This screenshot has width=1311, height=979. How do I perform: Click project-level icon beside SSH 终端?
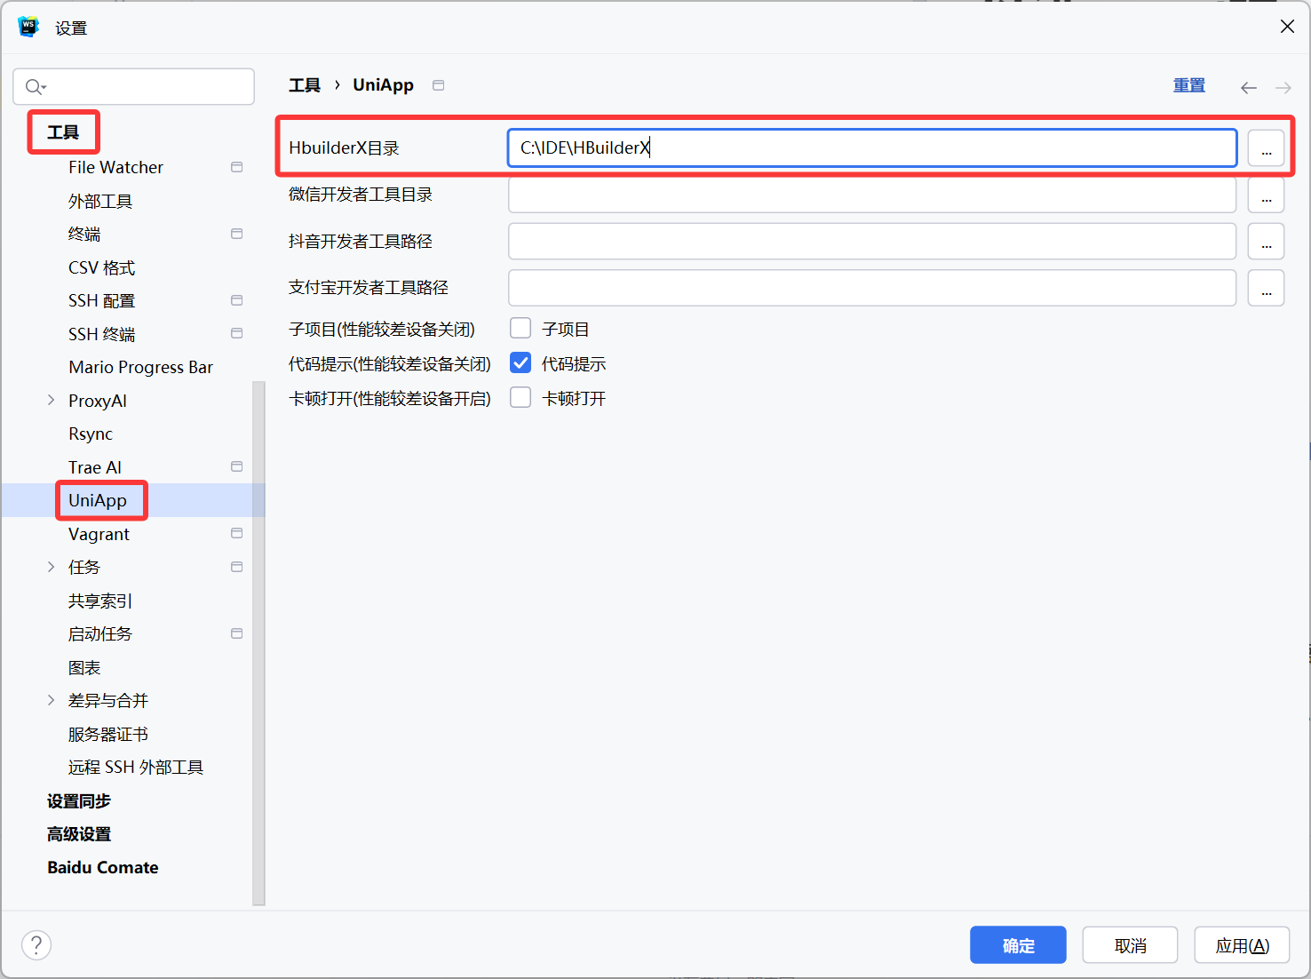(236, 333)
